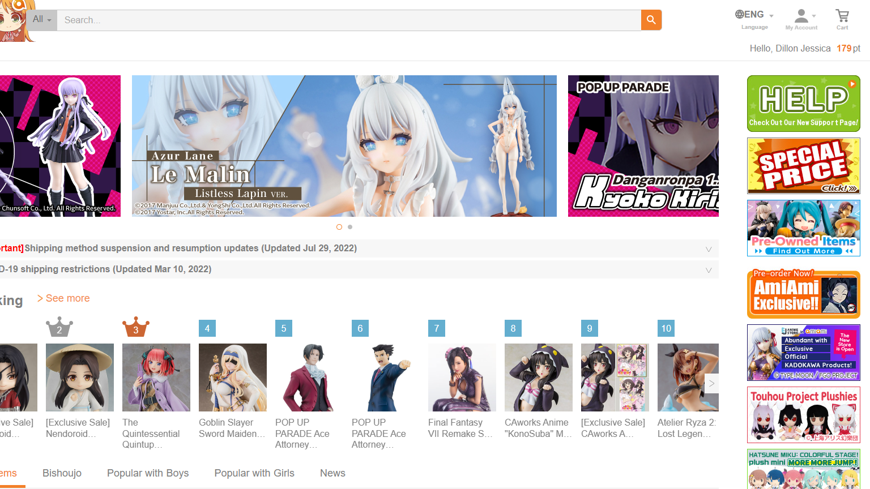870x489 pixels.
Task: Open the shopping Cart icon
Action: pos(842,16)
